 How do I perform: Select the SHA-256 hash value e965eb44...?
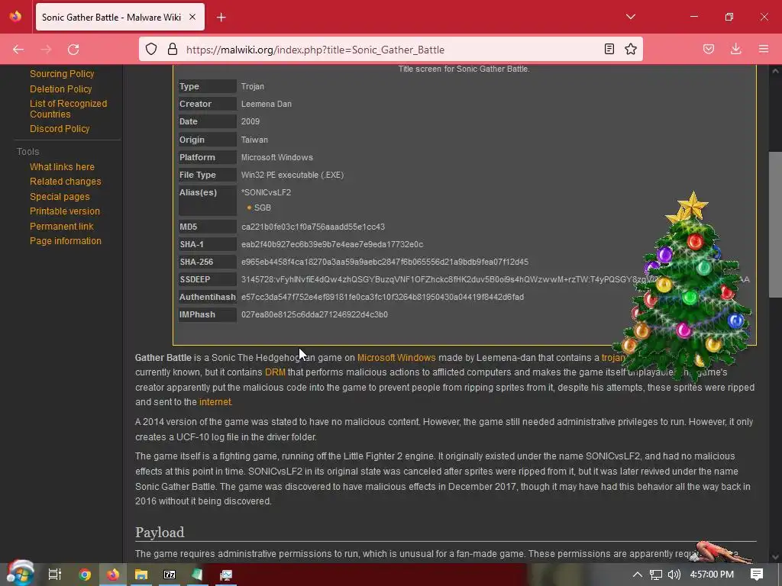385,262
